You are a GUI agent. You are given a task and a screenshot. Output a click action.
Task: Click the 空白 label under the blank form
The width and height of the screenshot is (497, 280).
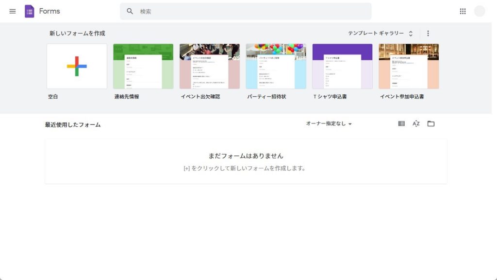pos(53,97)
